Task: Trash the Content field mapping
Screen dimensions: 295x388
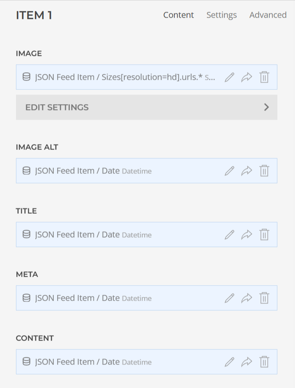Action: (x=264, y=362)
